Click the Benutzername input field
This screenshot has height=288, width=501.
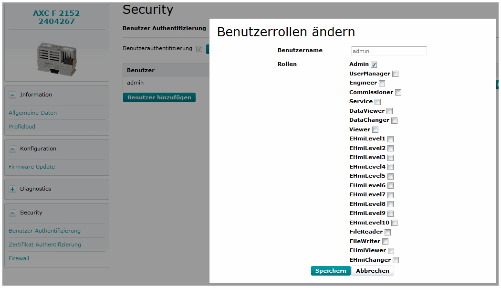(388, 51)
